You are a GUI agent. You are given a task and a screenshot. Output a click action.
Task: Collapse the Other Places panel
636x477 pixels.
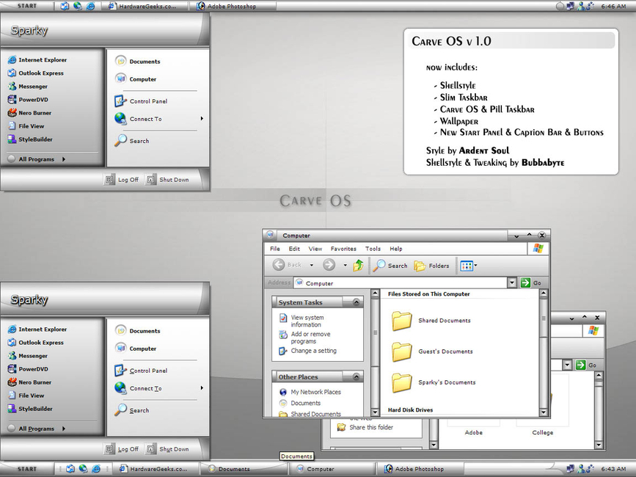pos(356,376)
